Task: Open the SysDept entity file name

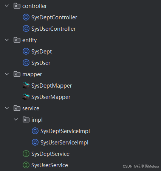Action: tap(42, 52)
